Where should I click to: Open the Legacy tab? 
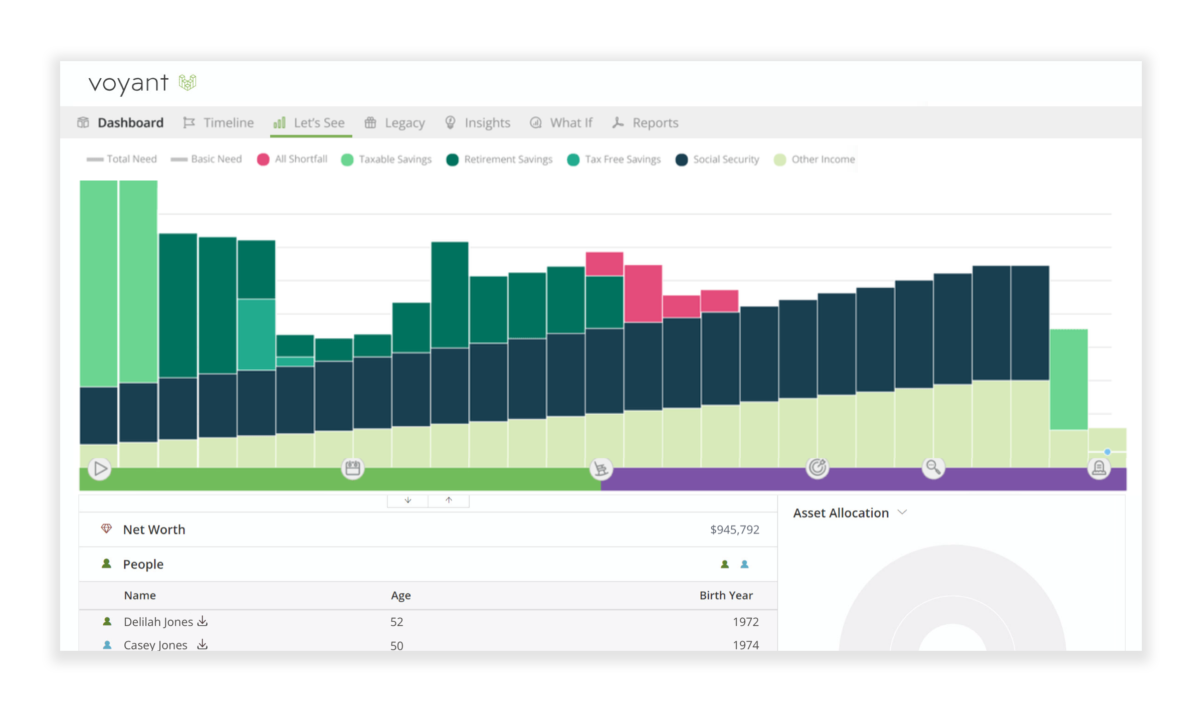[395, 122]
